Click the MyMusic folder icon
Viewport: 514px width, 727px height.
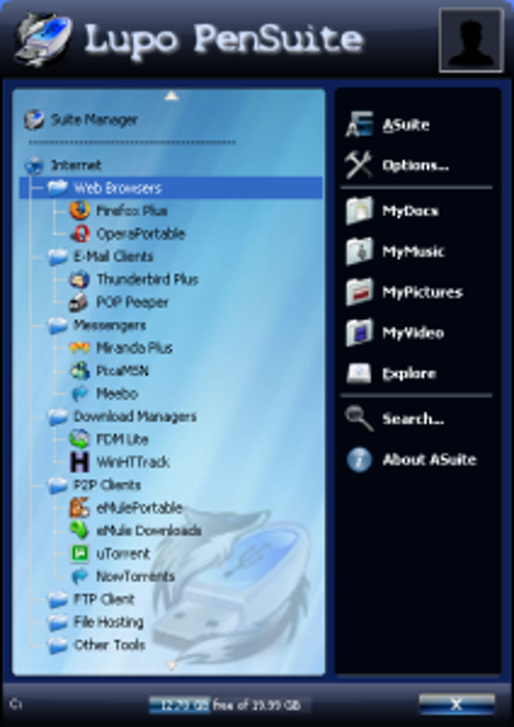[359, 252]
